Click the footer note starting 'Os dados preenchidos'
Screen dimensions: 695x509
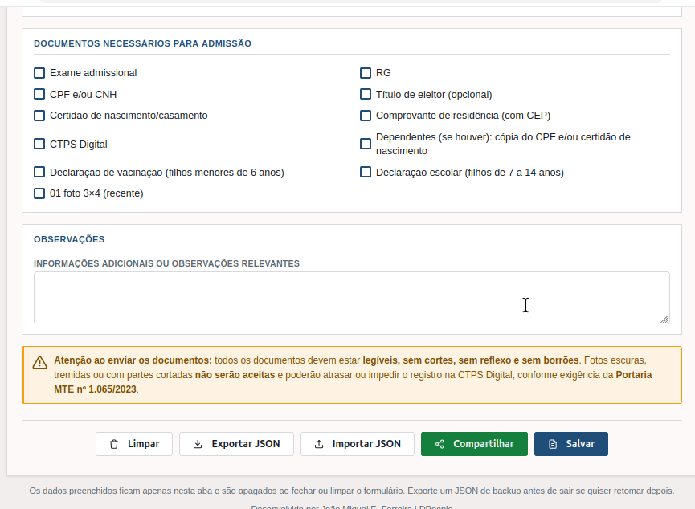352,491
